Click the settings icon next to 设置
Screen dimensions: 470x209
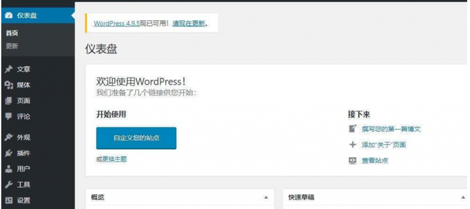[9, 200]
